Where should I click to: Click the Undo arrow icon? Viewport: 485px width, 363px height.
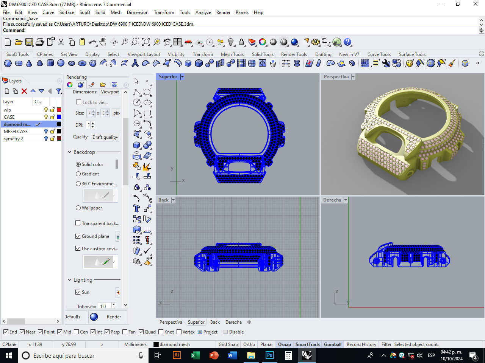tap(92, 42)
